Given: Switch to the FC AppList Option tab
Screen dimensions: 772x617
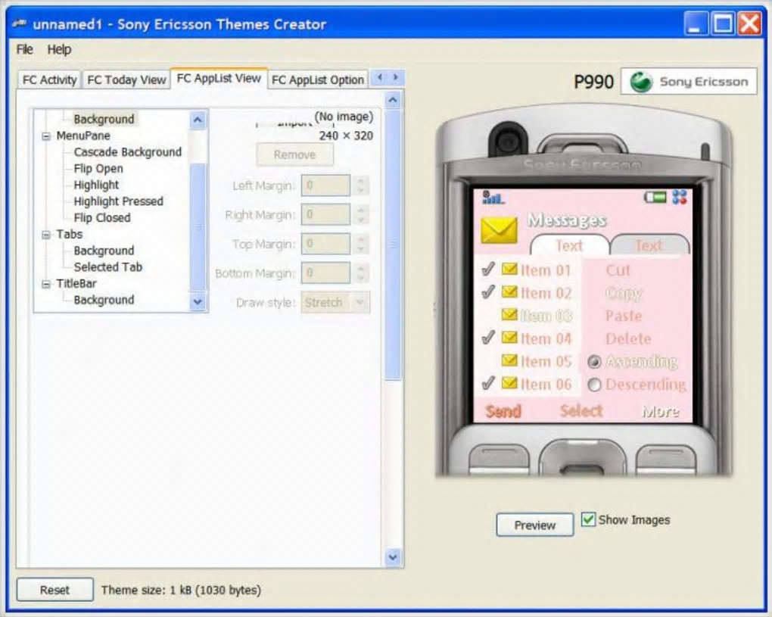Looking at the screenshot, I should [x=318, y=79].
